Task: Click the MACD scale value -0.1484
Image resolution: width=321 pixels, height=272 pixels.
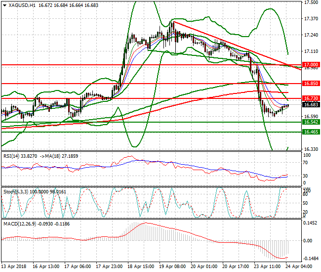Action: 311,259
